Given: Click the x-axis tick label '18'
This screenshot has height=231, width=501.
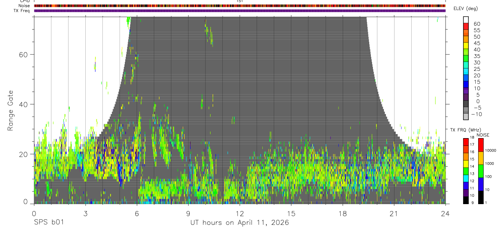Looking at the screenshot, I should (x=342, y=214).
